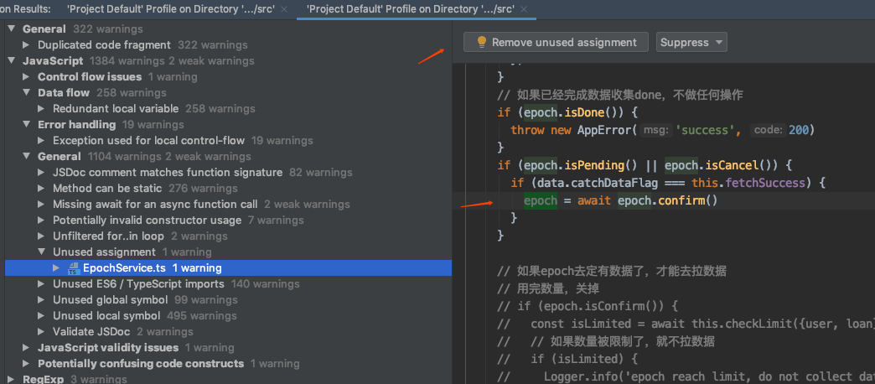Select Missing await for an async function call
Viewport: 875px width, 384px height.
point(155,205)
